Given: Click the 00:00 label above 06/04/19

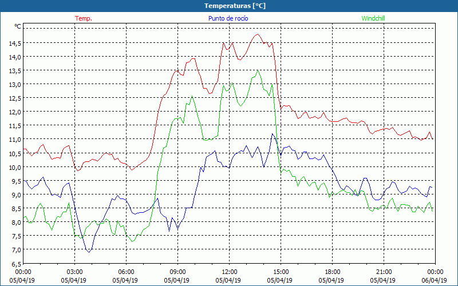Looking at the screenshot, I should pyautogui.click(x=436, y=272).
